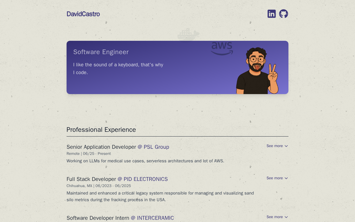Click the cartoon avatar illustration
This screenshot has height=222, width=355.
257,71
